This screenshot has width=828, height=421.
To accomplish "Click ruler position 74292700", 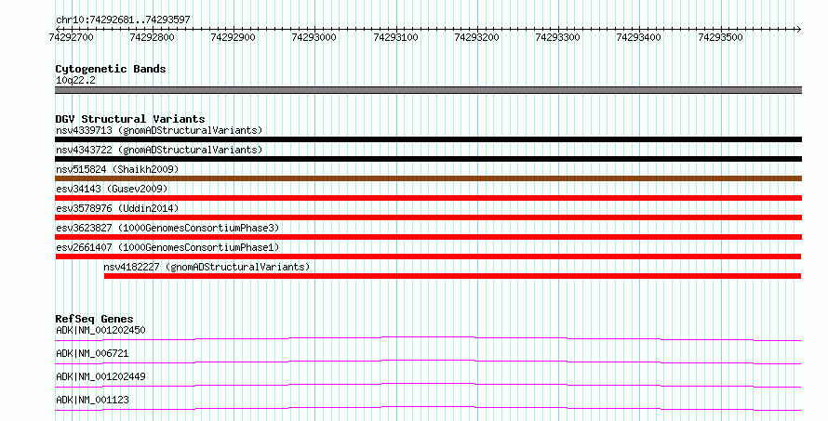I will click(71, 37).
